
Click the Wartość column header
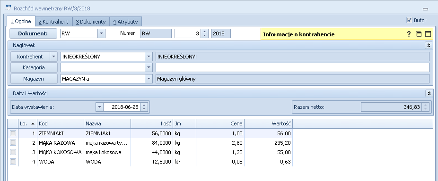coord(269,123)
